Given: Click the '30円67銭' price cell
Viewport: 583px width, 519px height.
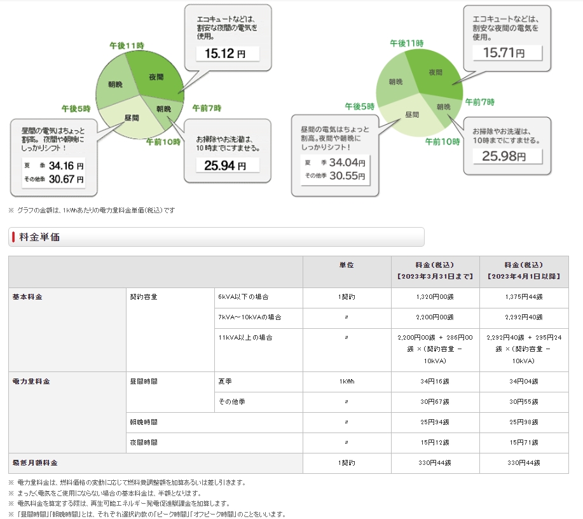Looking at the screenshot, I should point(435,402).
